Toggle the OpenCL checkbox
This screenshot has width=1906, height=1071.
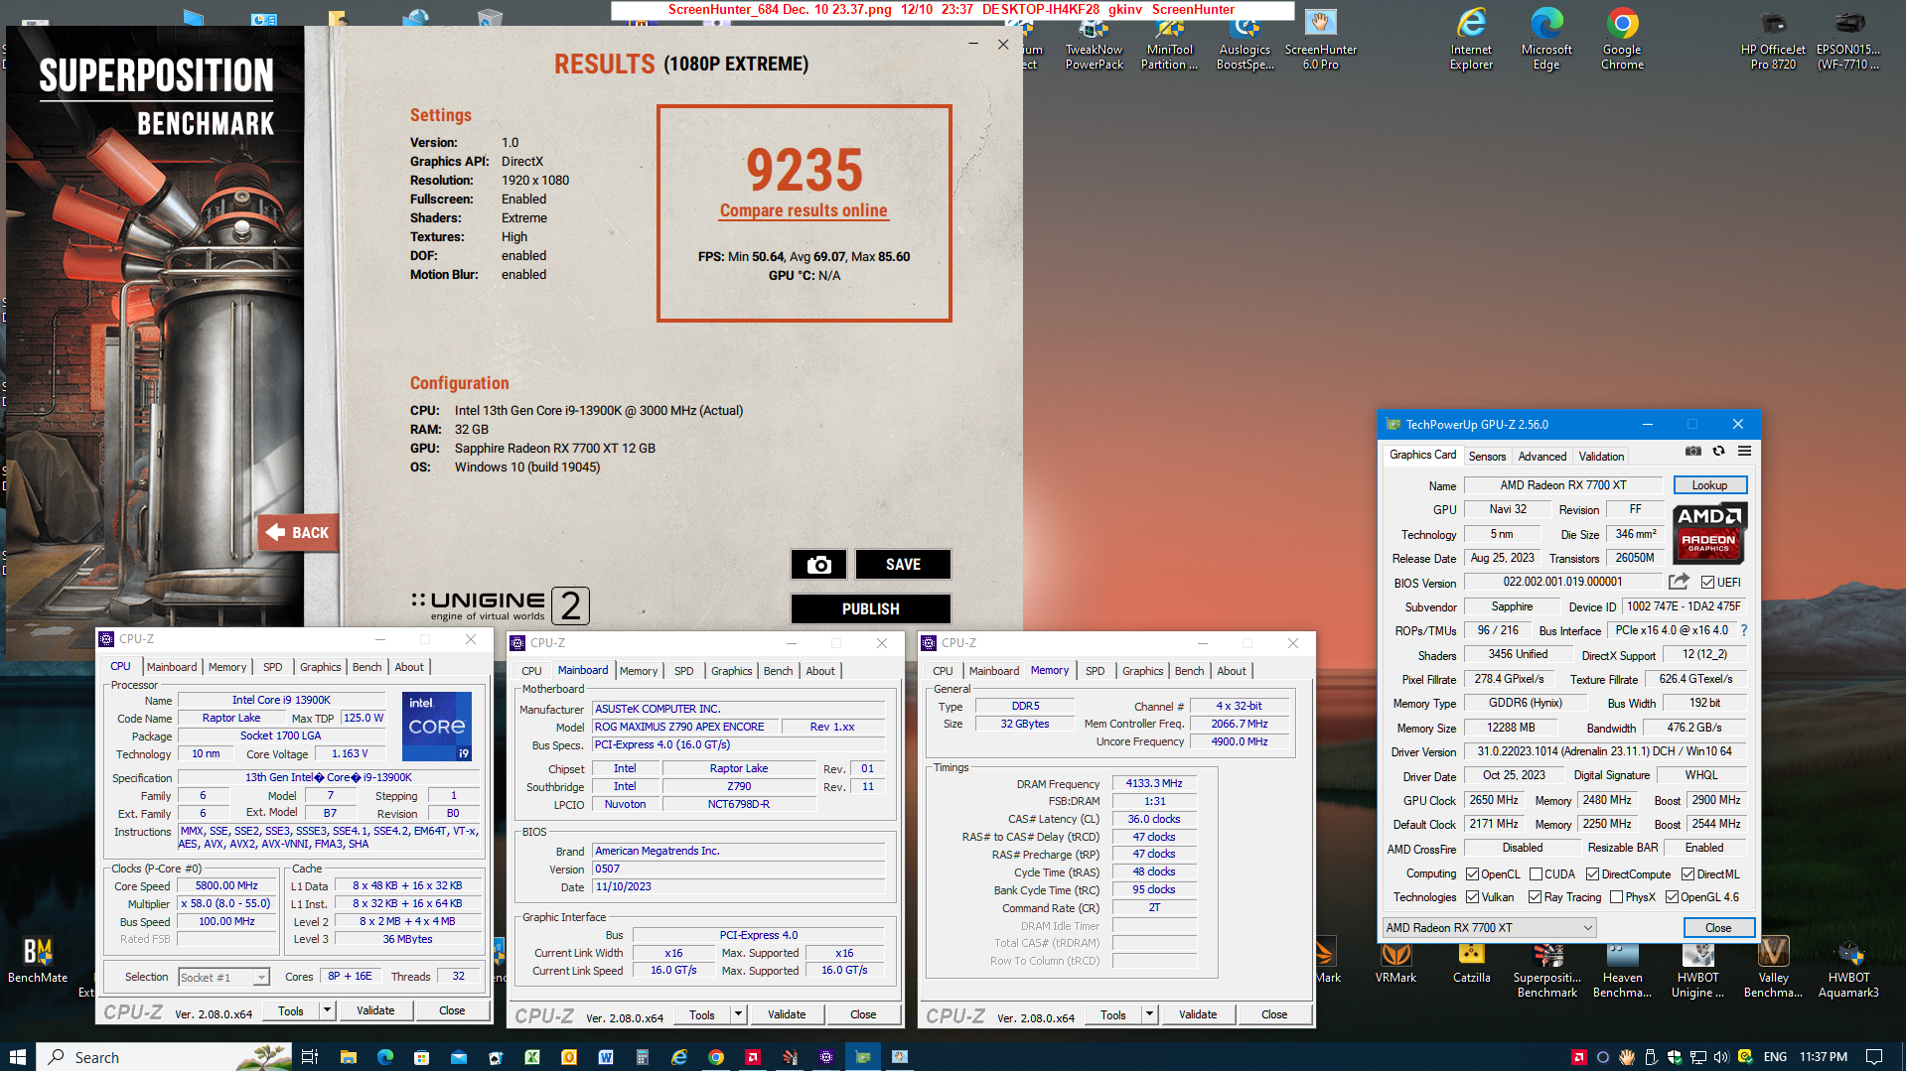(1472, 874)
